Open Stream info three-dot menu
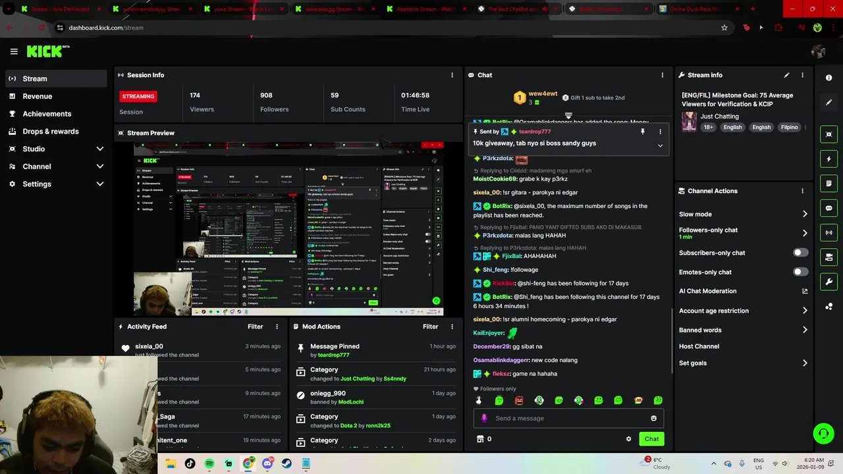 (x=802, y=75)
